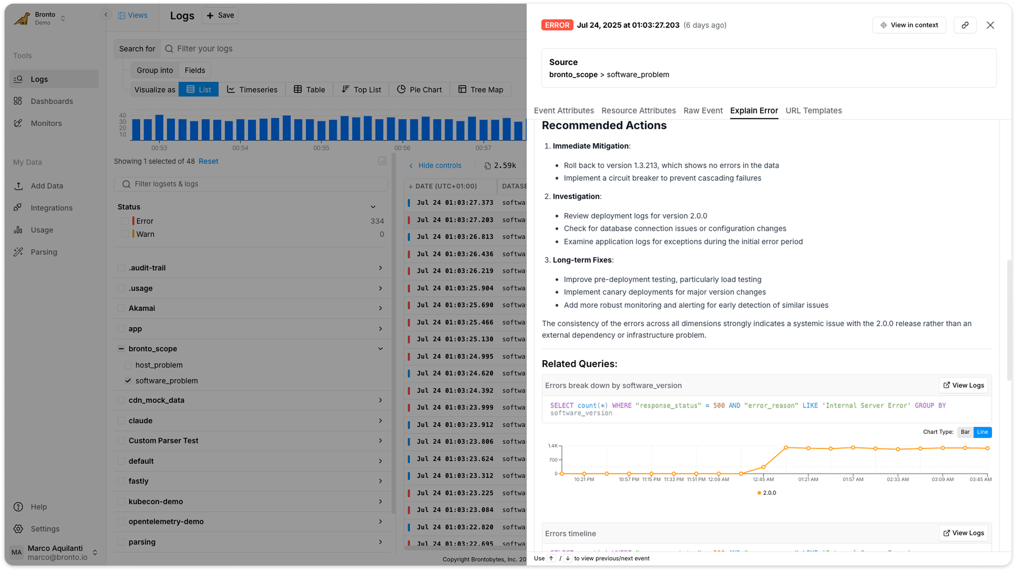
Task: Collapse the Status section
Action: click(x=373, y=207)
